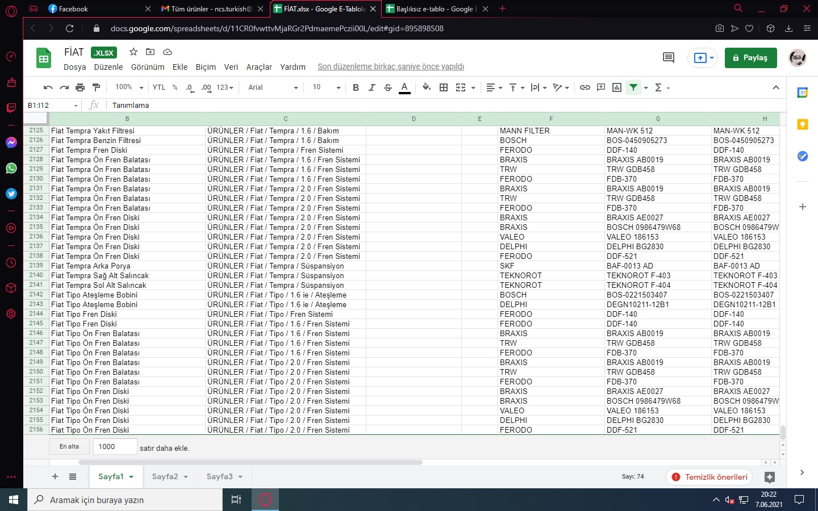
Task: Redo the last action in the toolbar
Action: [64, 87]
